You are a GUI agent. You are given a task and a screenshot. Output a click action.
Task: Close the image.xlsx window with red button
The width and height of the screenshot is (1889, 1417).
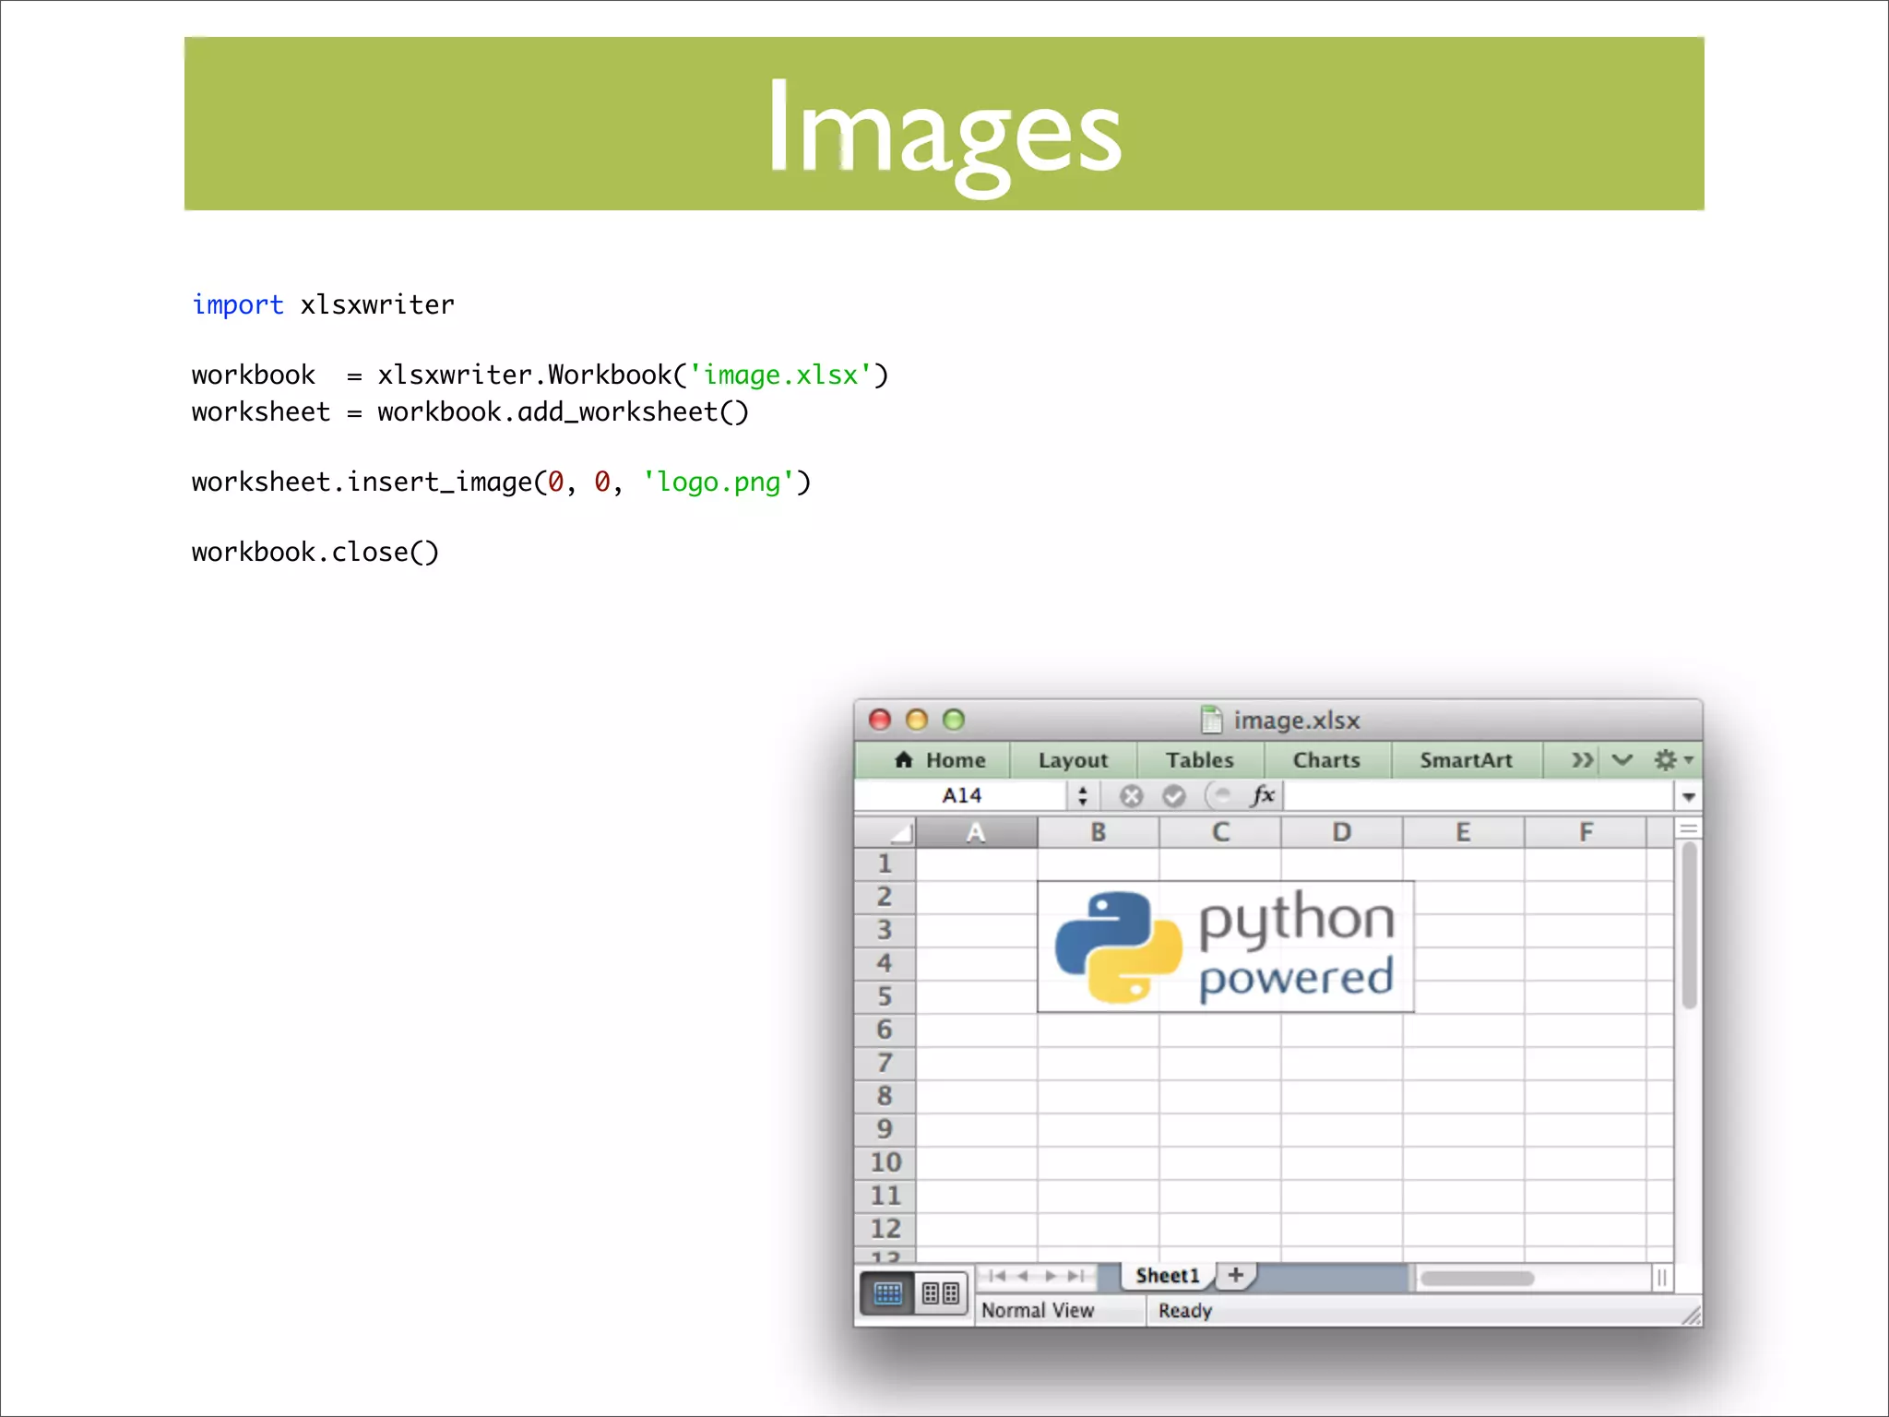tap(880, 720)
